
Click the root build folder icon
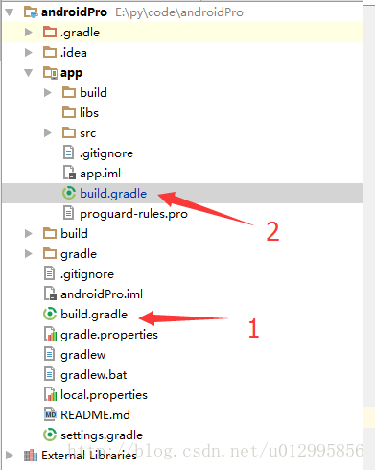click(x=50, y=233)
